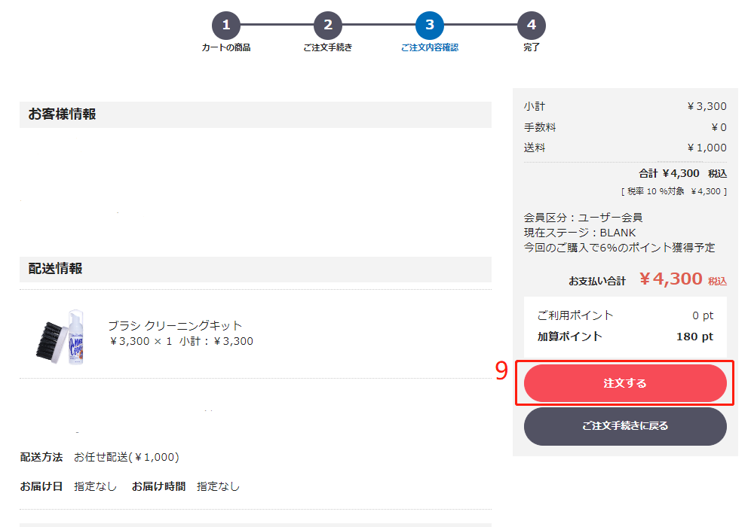
Task: Select the カートの商品 step label
Action: click(x=226, y=47)
